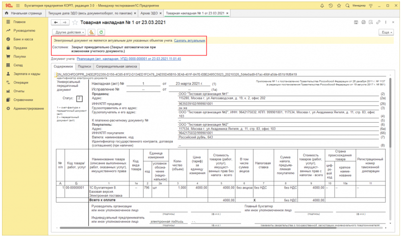Viewport: 403px width, 238px height.
Task: Click the print preview icon
Action: pos(371,22)
